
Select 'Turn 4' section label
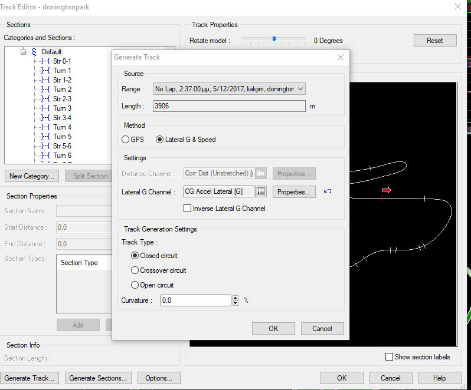62,127
